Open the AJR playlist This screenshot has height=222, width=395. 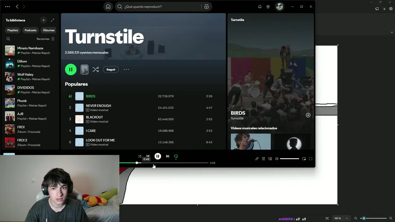tap(30, 116)
